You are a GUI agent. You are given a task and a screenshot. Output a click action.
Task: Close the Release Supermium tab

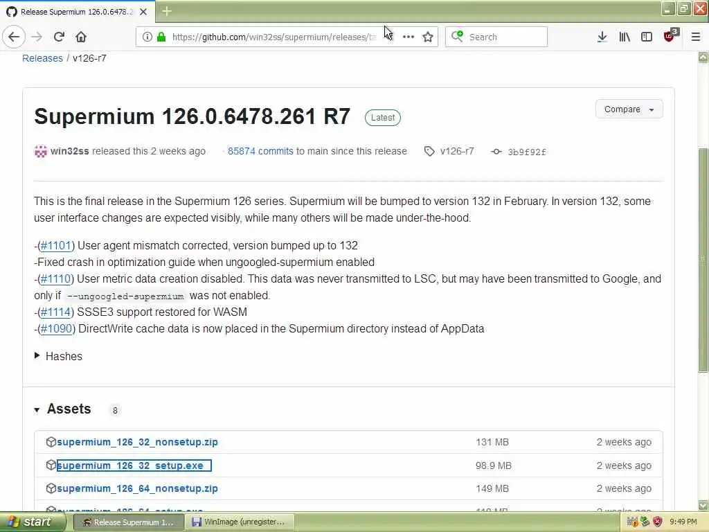(x=143, y=12)
